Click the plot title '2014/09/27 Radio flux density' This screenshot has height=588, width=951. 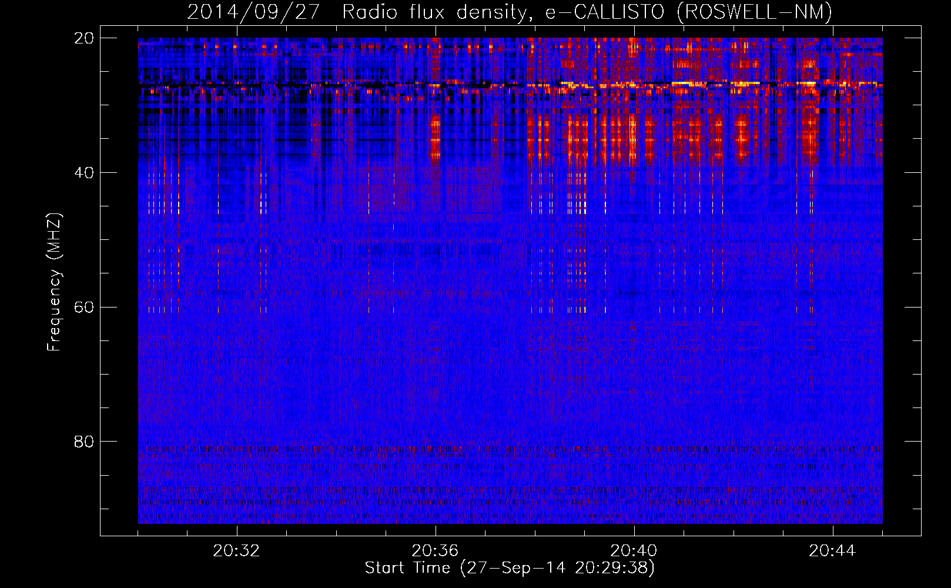tap(510, 12)
